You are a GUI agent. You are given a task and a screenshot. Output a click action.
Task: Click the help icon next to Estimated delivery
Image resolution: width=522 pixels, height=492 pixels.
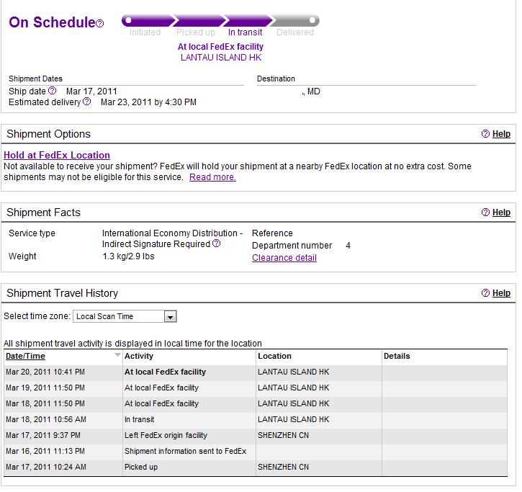(87, 102)
